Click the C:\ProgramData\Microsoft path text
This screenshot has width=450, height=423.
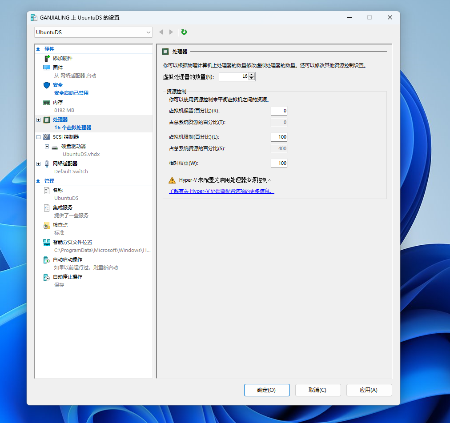click(102, 250)
